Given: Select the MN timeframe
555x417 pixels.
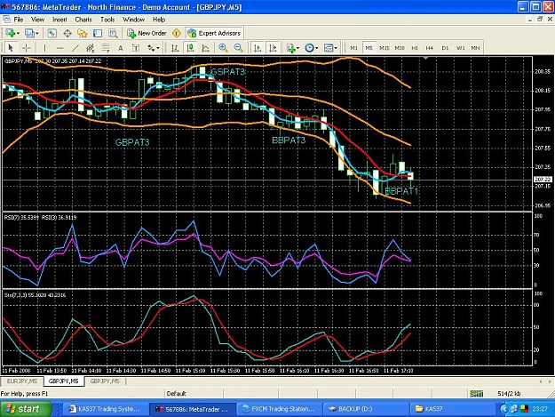Looking at the screenshot, I should click(475, 48).
